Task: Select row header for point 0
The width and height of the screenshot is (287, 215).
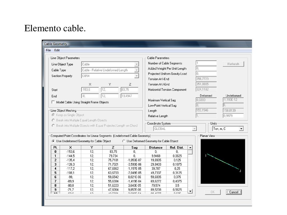Action: click(55, 152)
